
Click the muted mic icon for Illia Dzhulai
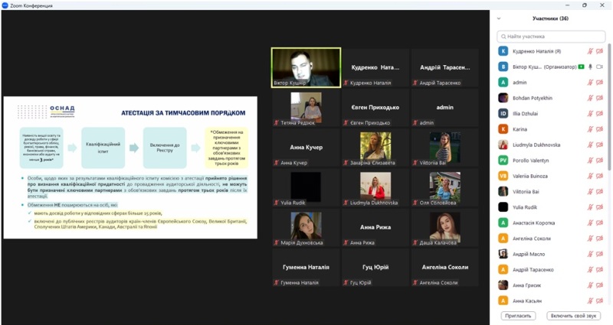(590, 113)
